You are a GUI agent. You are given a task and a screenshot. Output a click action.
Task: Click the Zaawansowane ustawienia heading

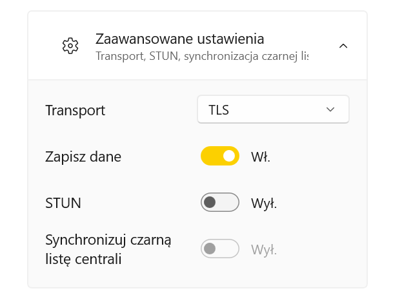coord(179,39)
